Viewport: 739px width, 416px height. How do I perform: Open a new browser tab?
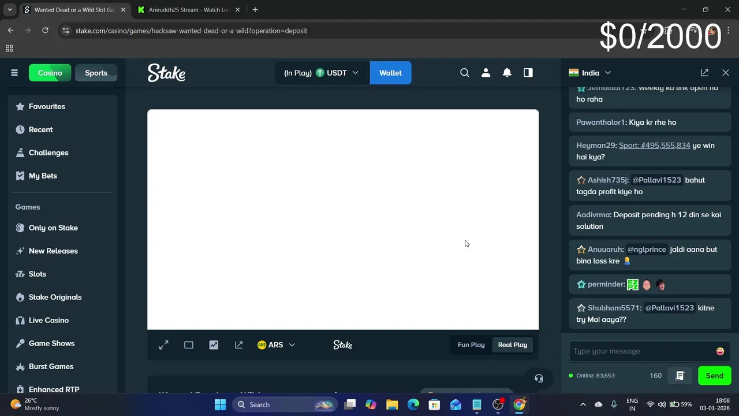coord(255,10)
